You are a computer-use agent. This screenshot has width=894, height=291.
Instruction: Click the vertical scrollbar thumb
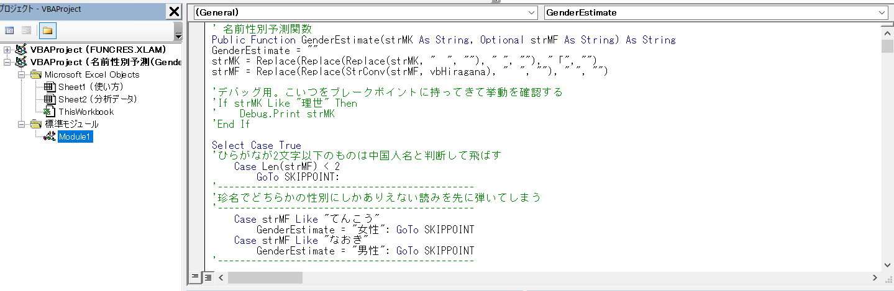pos(886,46)
